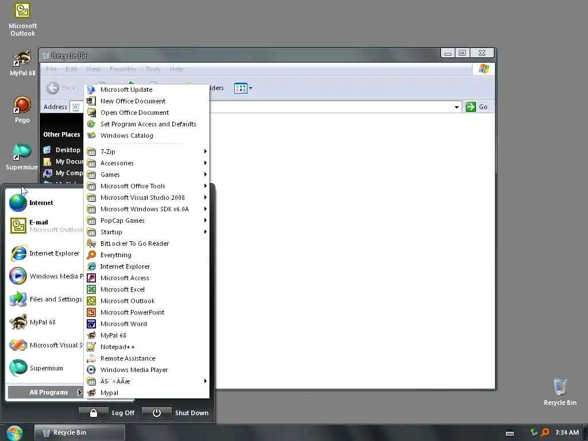Select Supermium desktop shortcut
Image resolution: width=588 pixels, height=441 pixels.
(x=22, y=157)
